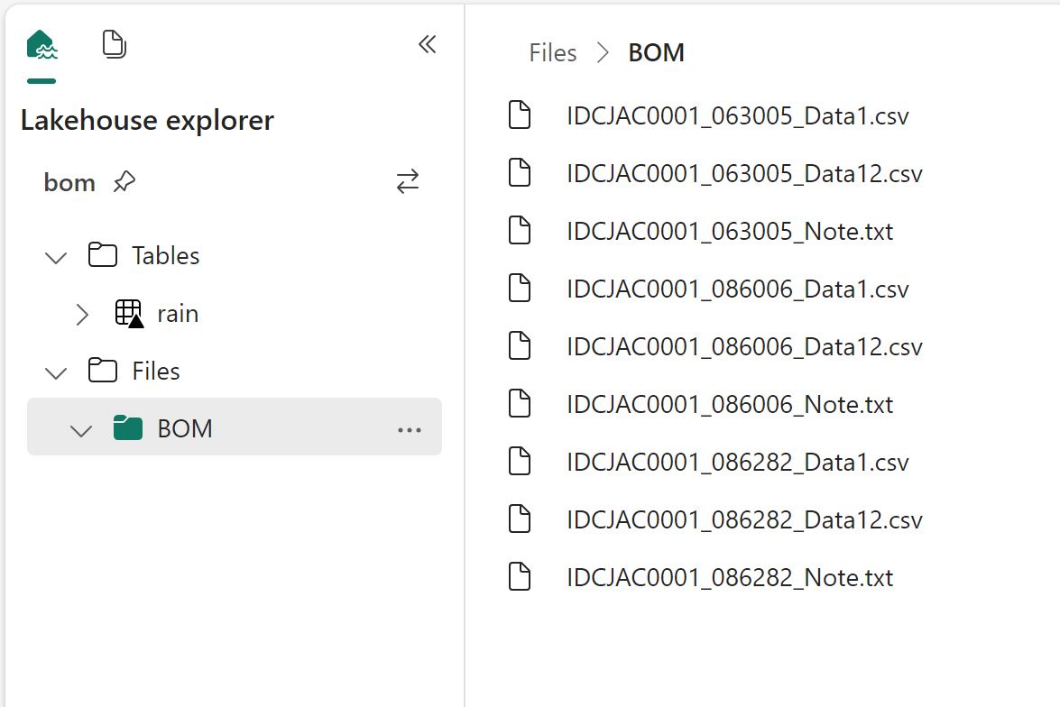
Task: Open IDCJAC0001_063005_Data1.csv file
Action: 737,116
